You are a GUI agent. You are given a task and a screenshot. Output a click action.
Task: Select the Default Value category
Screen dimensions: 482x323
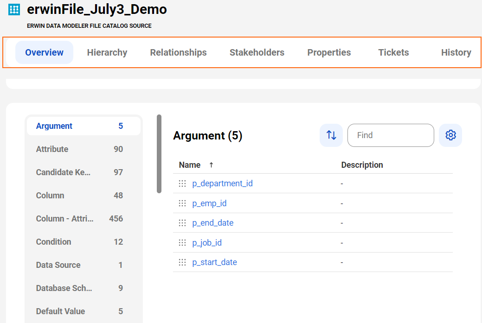[x=84, y=311]
